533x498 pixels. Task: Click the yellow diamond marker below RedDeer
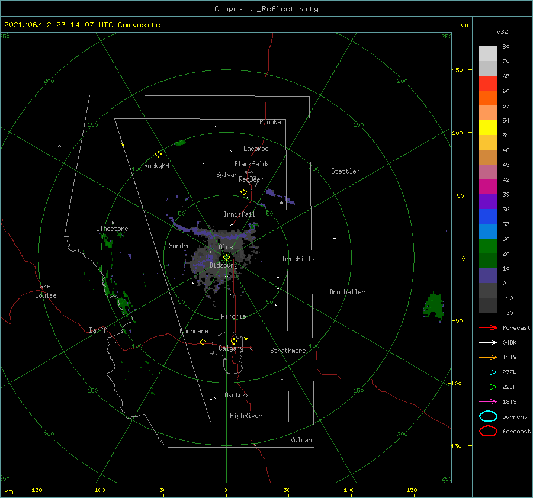(x=243, y=192)
